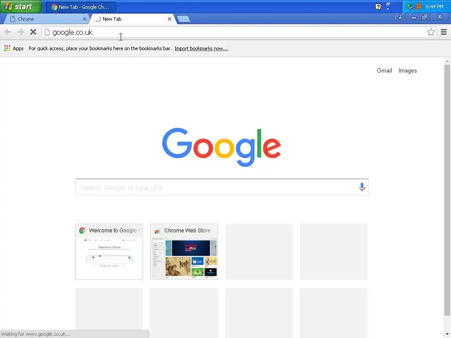
Task: Click the 6:44 PM clock
Action: pos(434,7)
